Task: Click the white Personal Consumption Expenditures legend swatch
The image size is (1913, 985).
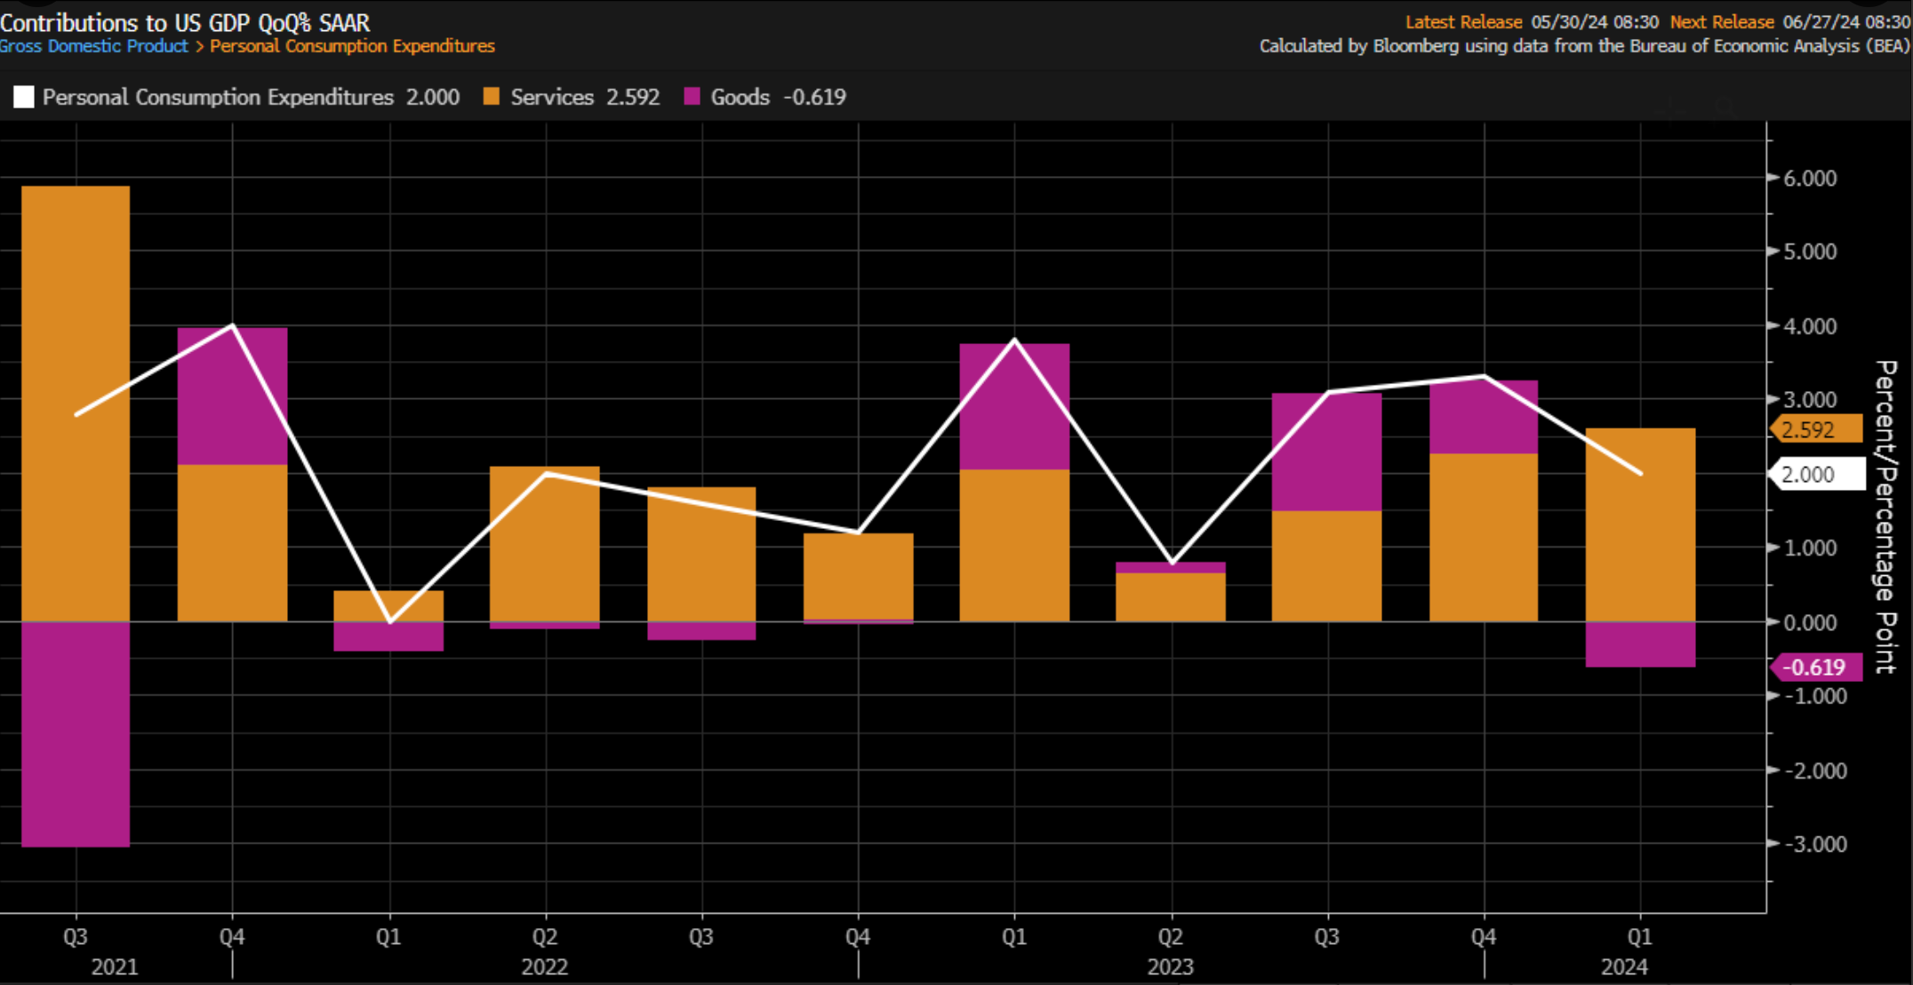Action: [x=24, y=97]
